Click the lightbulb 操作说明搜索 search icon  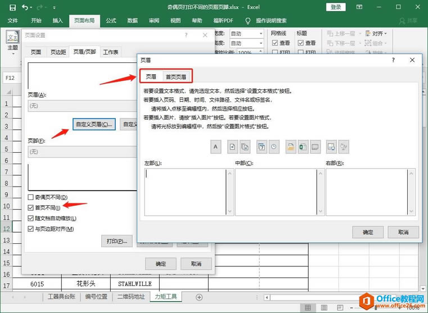tap(248, 21)
